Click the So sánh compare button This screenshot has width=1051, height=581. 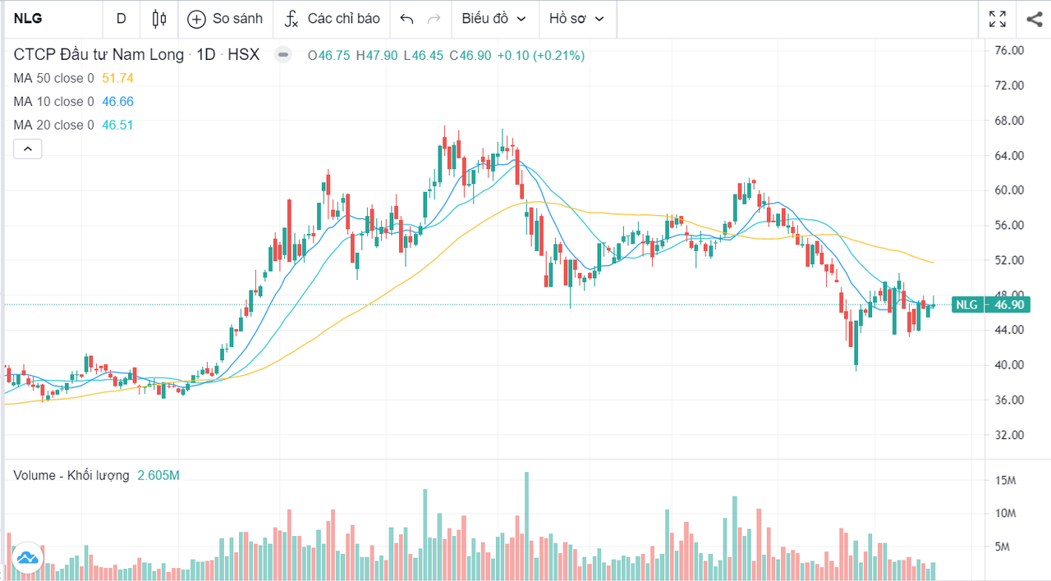point(226,18)
